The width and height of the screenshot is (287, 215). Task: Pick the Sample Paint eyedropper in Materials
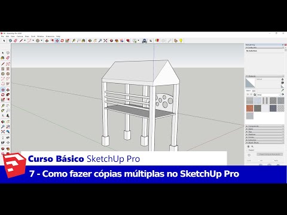click(282, 90)
